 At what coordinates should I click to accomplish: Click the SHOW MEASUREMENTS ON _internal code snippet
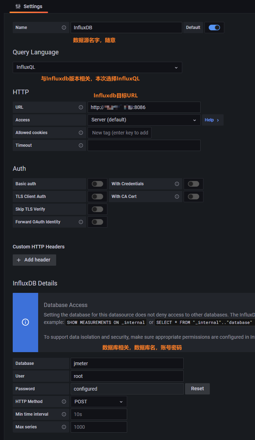click(x=106, y=323)
